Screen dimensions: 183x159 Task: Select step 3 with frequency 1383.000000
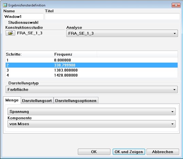(92, 70)
